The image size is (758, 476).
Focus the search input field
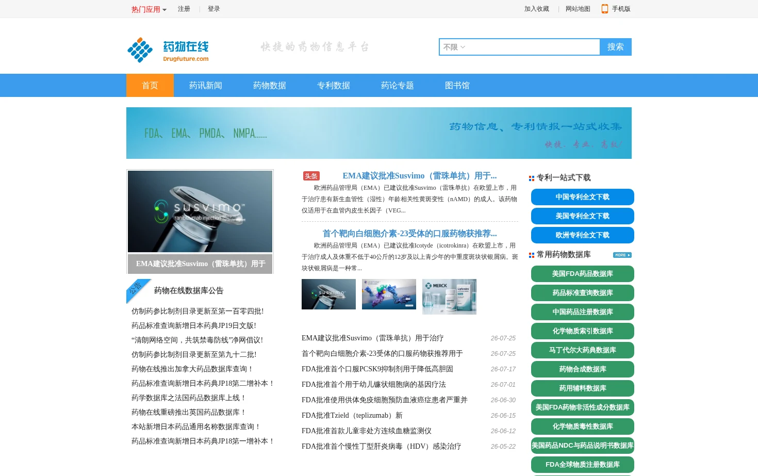coord(533,47)
